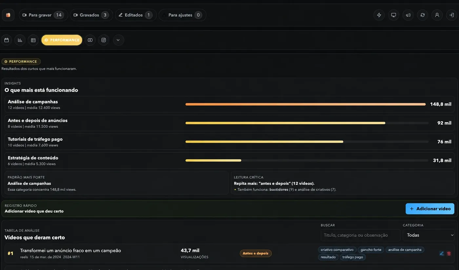The image size is (459, 270).
Task: Open the table grid view icon
Action: click(x=33, y=40)
